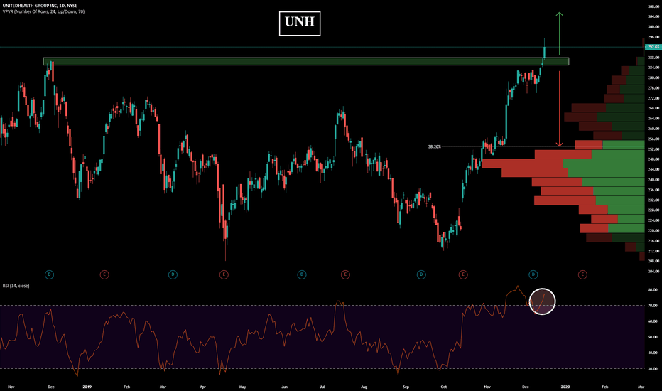This screenshot has width=662, height=391.
Task: Click the Jul label on time axis
Action: tap(322, 387)
